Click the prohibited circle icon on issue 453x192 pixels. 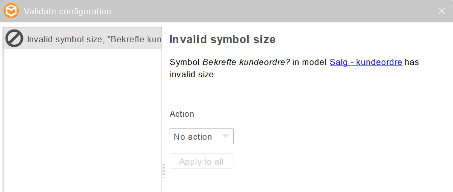[14, 39]
